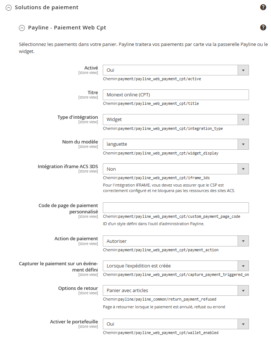This screenshot has width=271, height=337.
Task: Open the Activer le portefeuille dropdown
Action: click(170, 324)
